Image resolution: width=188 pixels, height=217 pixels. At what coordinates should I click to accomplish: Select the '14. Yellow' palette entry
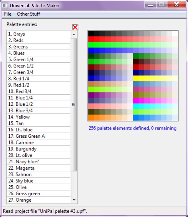point(39,117)
